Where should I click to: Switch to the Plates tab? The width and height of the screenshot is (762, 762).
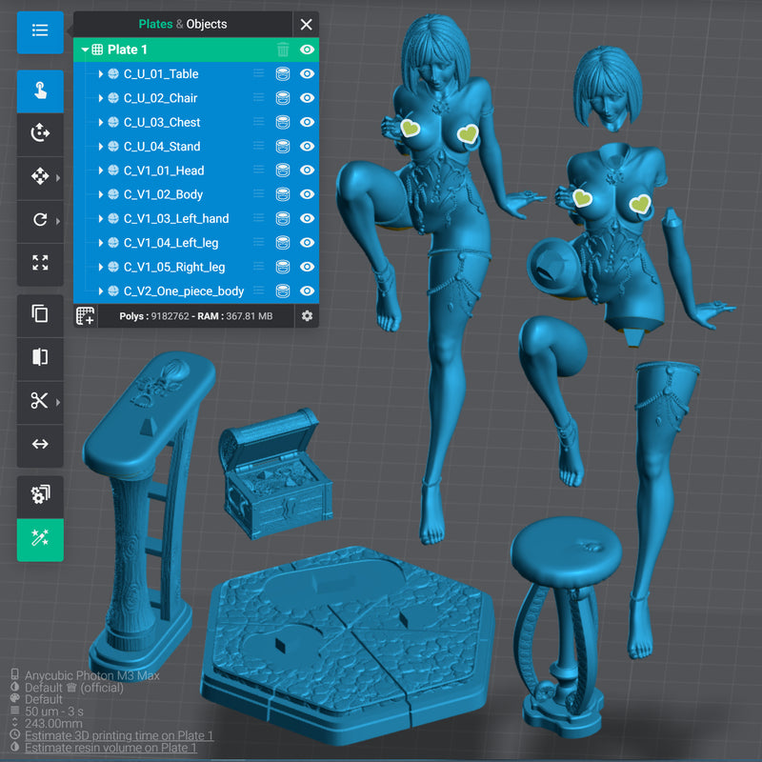155,24
